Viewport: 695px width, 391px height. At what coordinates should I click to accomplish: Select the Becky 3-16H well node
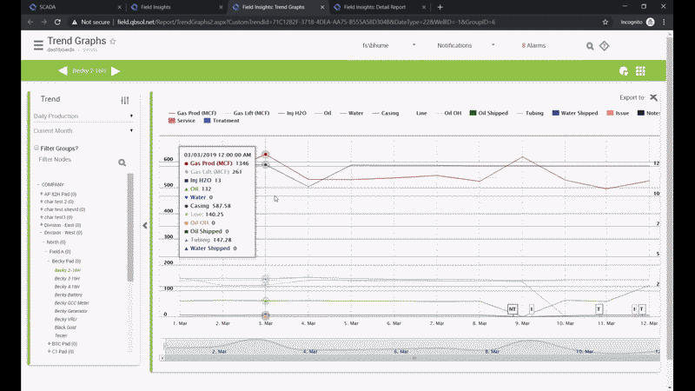[67, 278]
